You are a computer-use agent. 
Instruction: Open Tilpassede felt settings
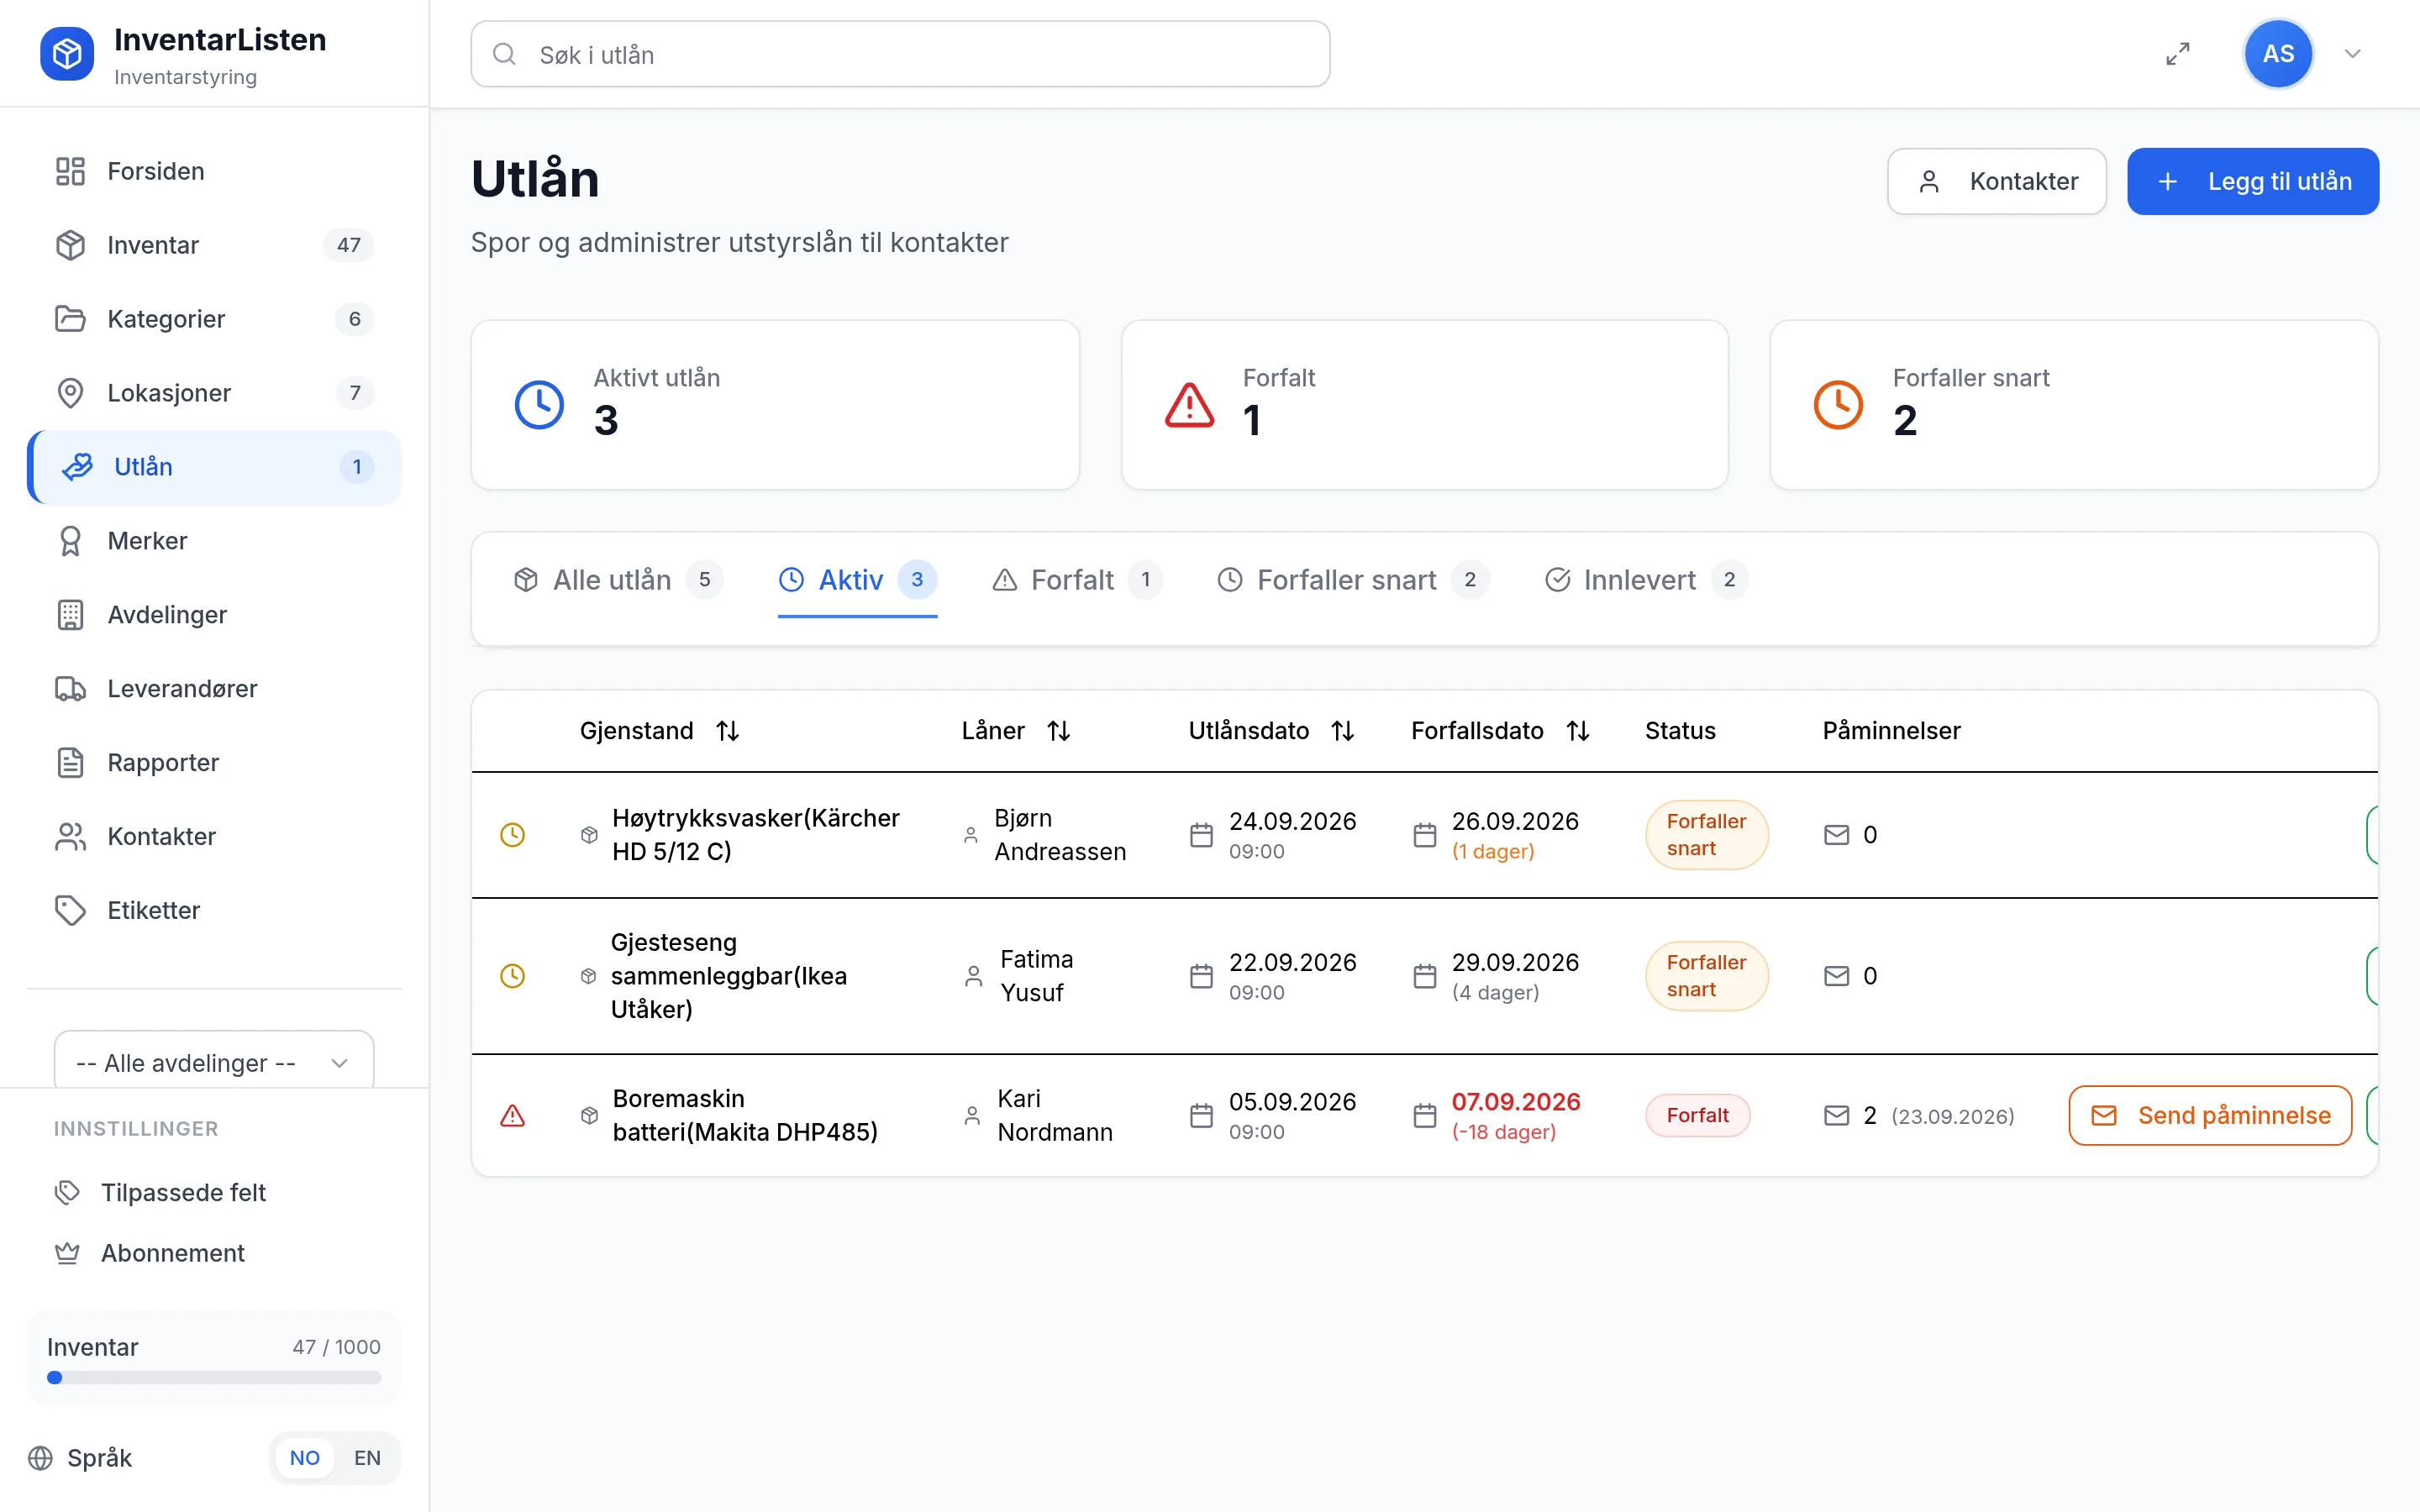coord(214,1192)
